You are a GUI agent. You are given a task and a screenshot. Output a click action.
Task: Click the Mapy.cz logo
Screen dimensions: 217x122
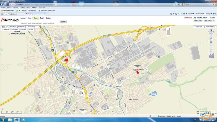click(10, 20)
